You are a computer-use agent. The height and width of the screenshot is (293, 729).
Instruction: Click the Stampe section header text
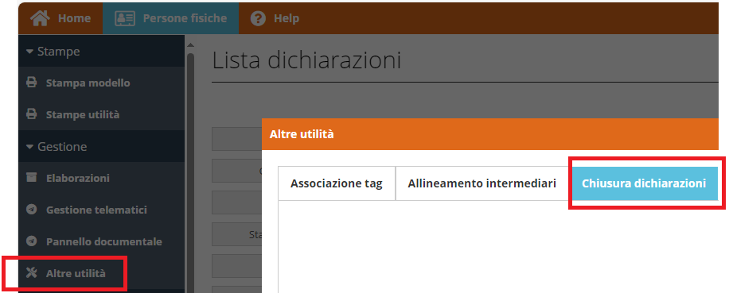[x=59, y=52]
